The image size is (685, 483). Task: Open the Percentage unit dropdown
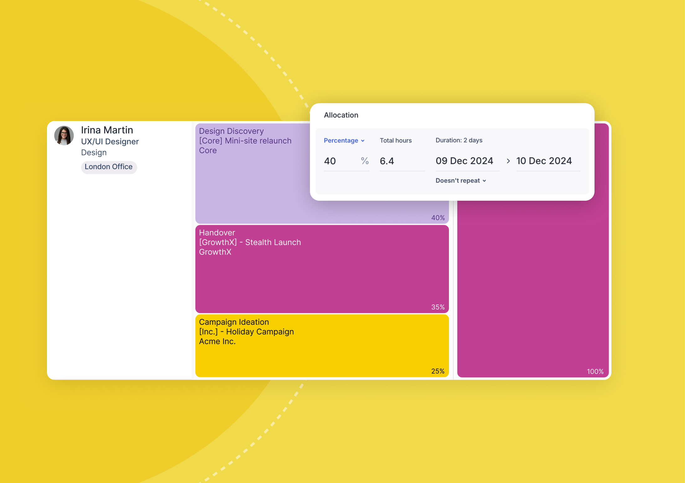point(344,141)
